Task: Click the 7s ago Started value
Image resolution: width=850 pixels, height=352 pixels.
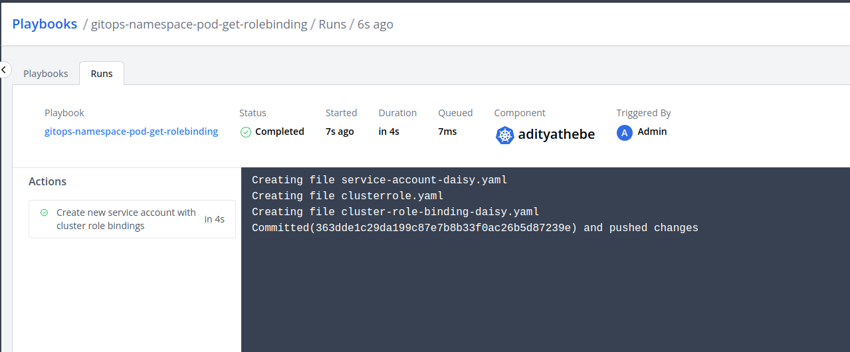Action: 340,132
